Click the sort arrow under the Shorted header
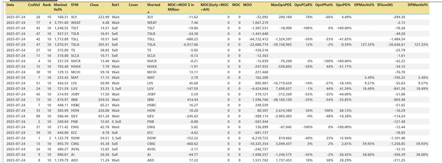442x163 pixels. (148, 13)
